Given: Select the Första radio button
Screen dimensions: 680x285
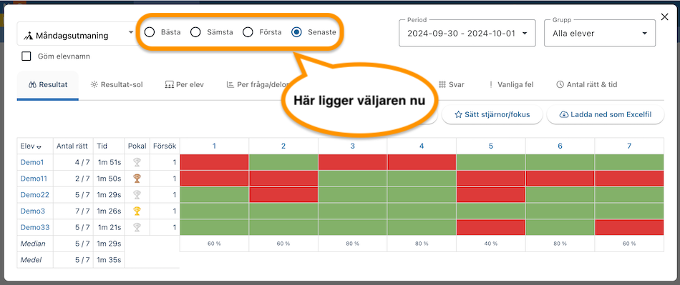Looking at the screenshot, I should [248, 32].
